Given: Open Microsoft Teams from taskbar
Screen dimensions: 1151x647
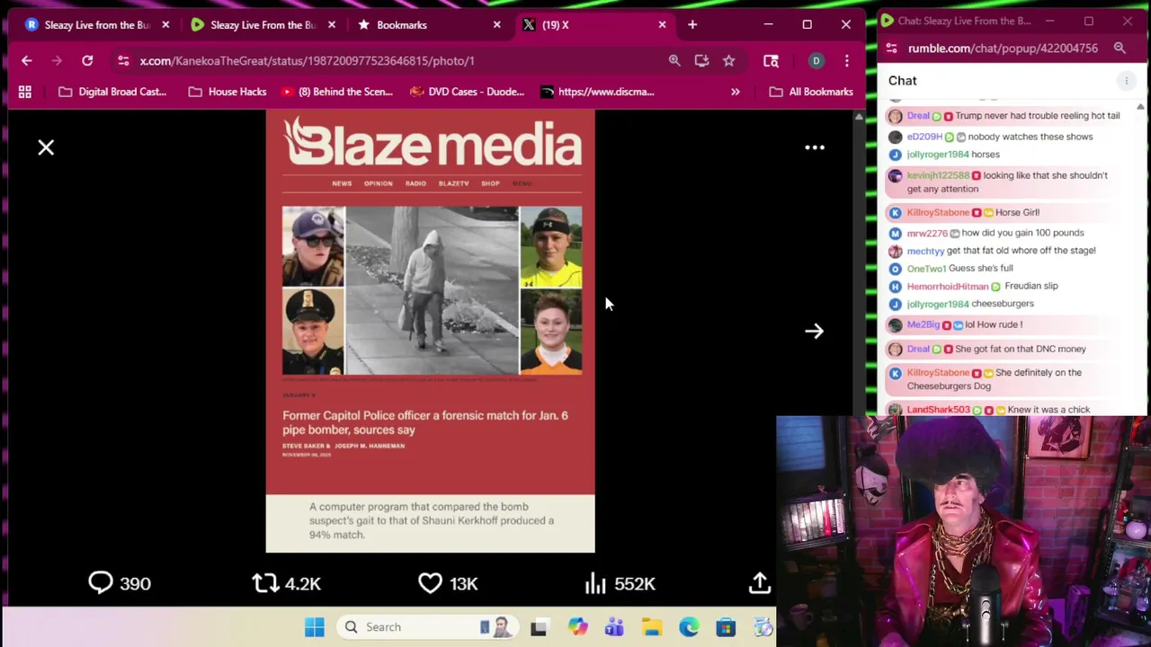Looking at the screenshot, I should click(614, 627).
